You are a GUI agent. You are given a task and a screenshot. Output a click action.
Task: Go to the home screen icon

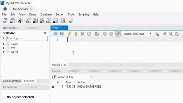[x=5, y=9]
